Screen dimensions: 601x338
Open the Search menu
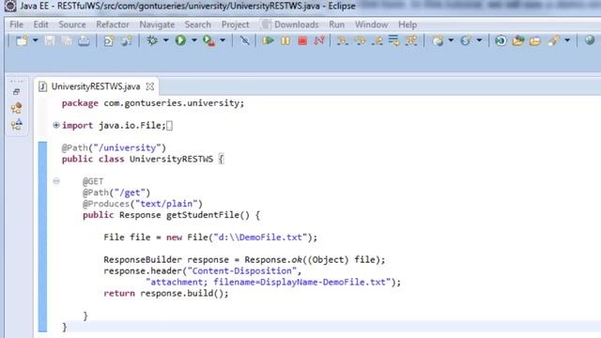198,24
